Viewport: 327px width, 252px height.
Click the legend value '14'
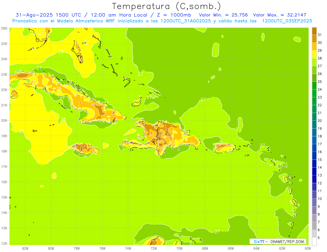(x=320, y=167)
